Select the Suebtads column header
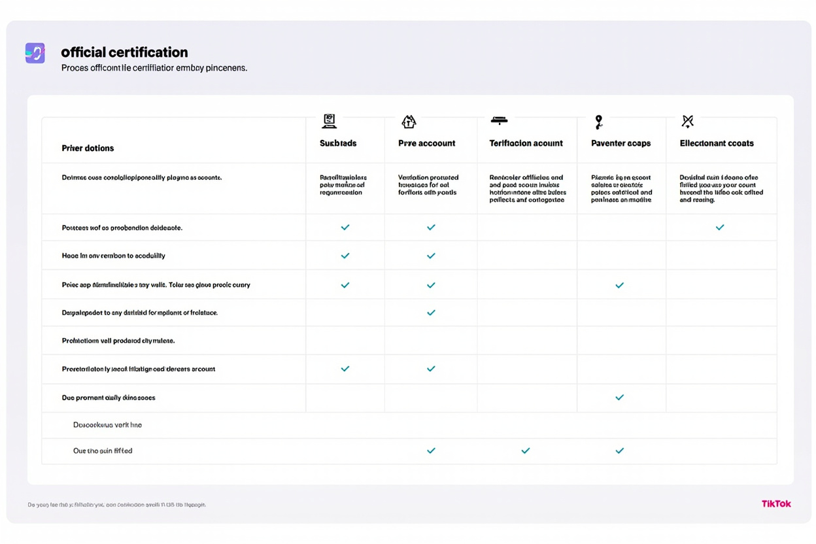 click(338, 143)
